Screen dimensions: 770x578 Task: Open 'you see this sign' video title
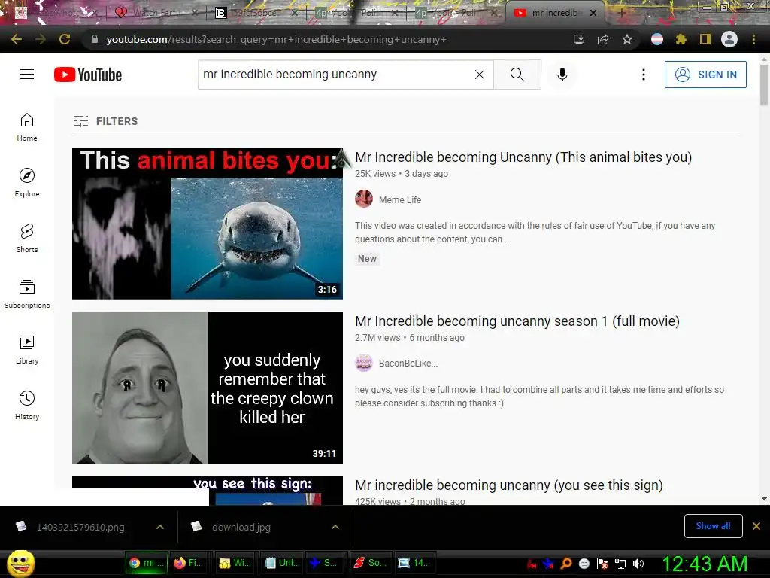(509, 485)
